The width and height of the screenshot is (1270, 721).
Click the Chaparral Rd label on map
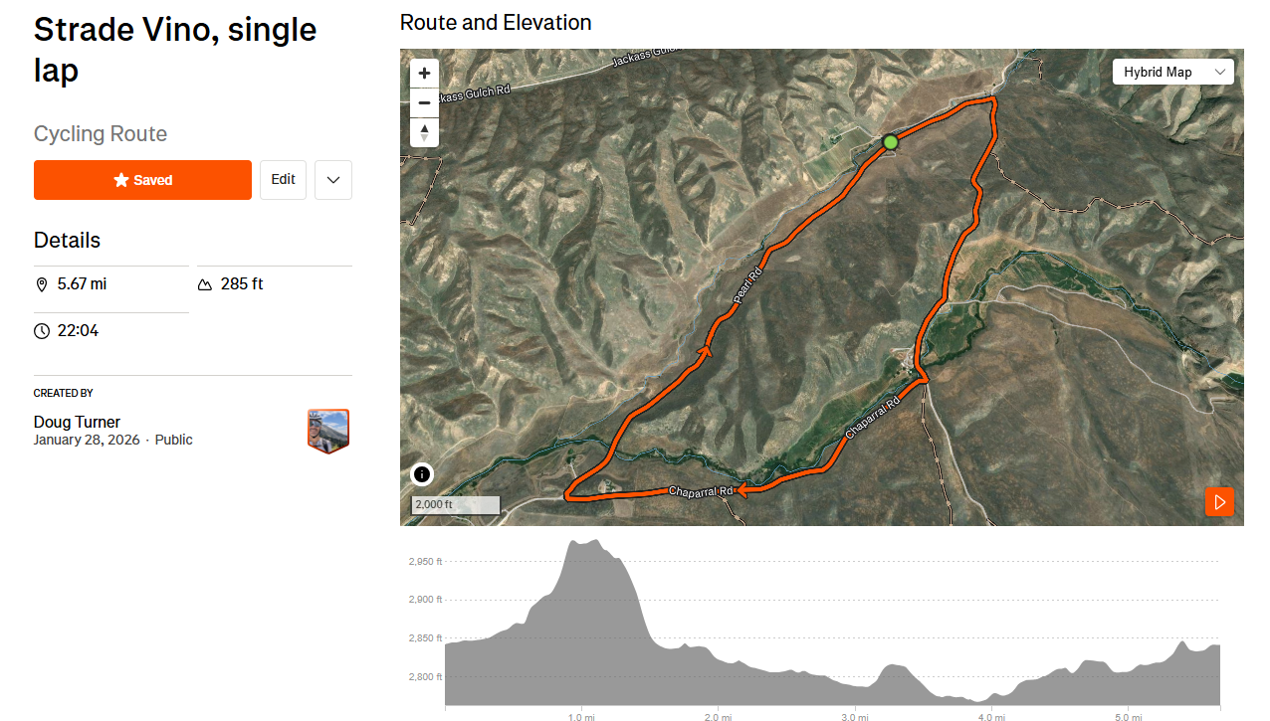pyautogui.click(x=701, y=491)
